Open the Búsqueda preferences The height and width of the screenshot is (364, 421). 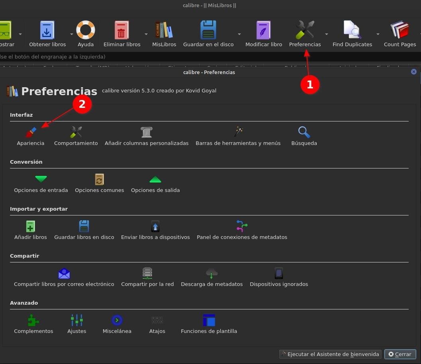304,136
